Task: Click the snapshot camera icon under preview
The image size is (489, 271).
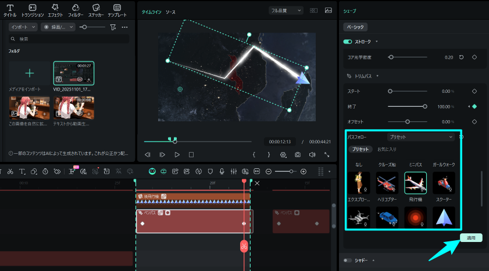Action: point(298,155)
